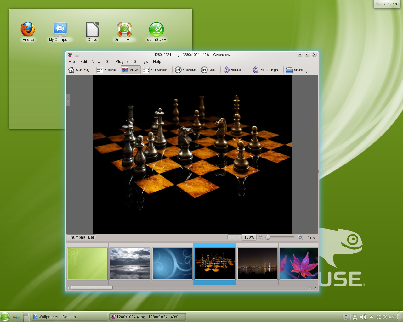The image size is (403, 322).
Task: Switch to Browse mode
Action: coord(106,69)
